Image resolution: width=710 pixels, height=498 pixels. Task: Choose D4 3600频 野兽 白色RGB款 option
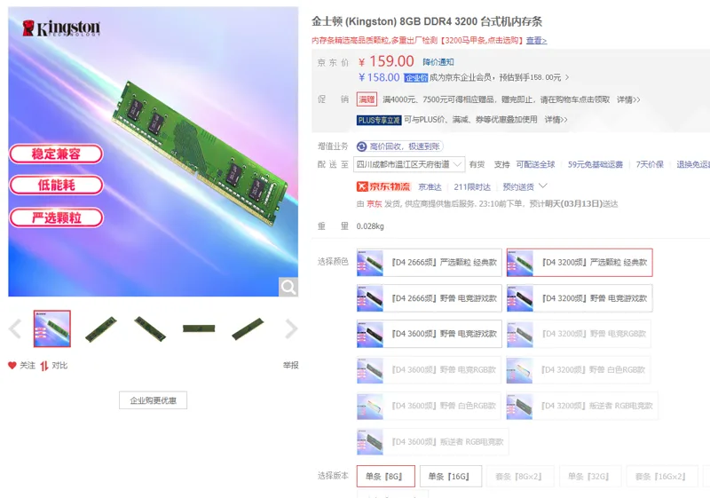[429, 406]
